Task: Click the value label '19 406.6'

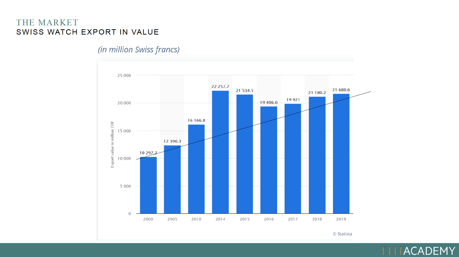Action: (269, 103)
